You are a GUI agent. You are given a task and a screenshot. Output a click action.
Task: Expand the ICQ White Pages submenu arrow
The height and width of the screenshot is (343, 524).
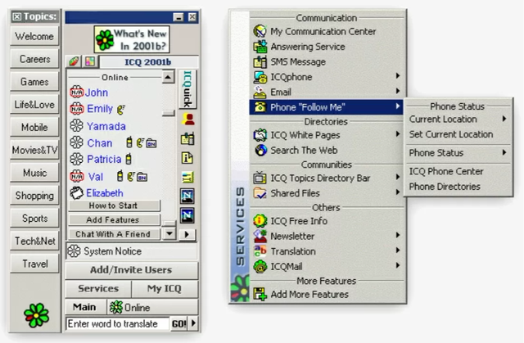coord(397,134)
